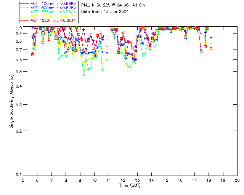Click the isolated blue asterisk marker near 18
Screen dimensions: 244x195
[211, 38]
